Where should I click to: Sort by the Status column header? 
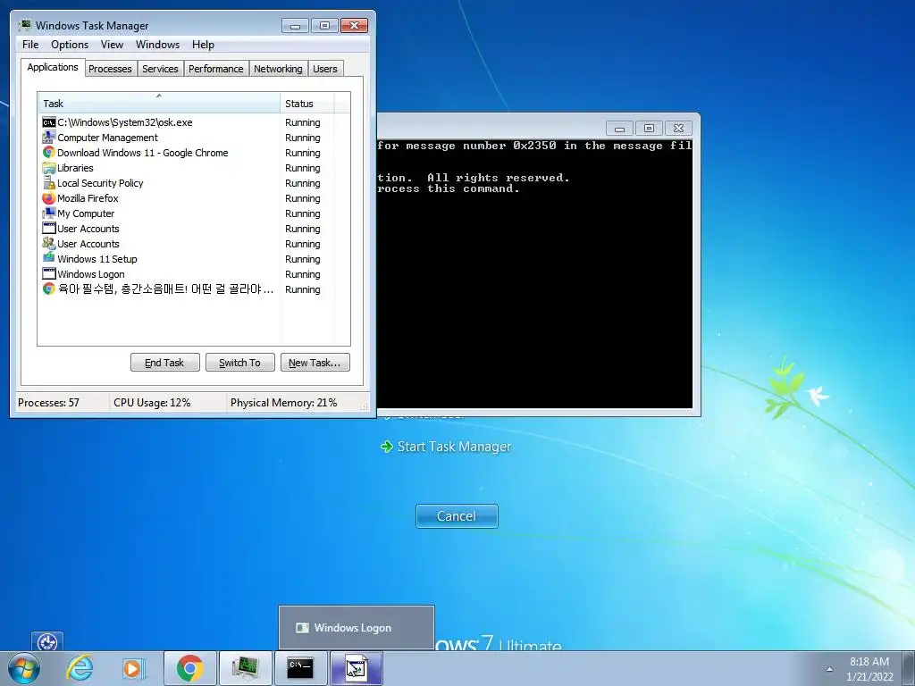click(307, 103)
